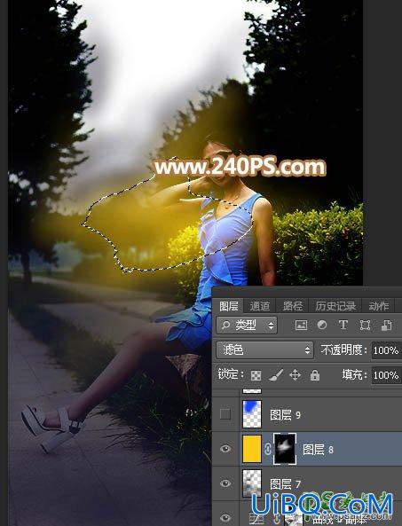402x526 pixels.
Task: Select the 图层 7 thumbnail
Action: coord(252,483)
